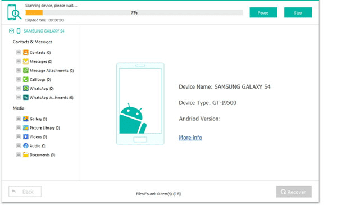Click the 7% scanning progress bar
The width and height of the screenshot is (337, 205).
pyautogui.click(x=134, y=13)
